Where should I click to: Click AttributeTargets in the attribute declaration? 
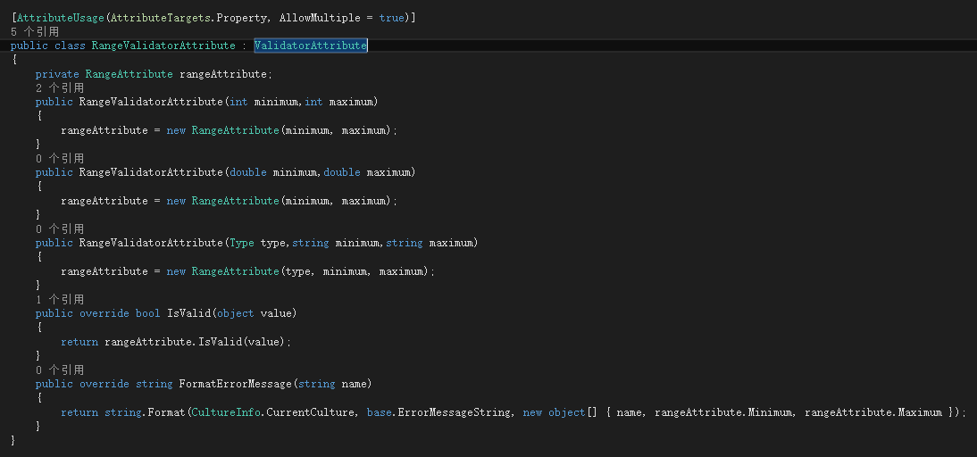160,18
